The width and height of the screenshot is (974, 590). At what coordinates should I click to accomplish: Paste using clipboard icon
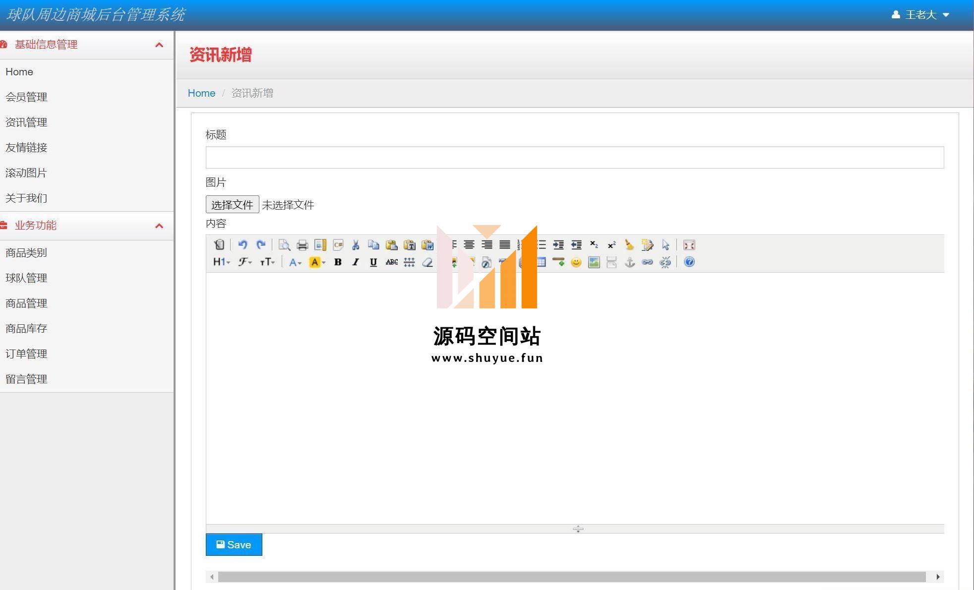click(x=391, y=244)
